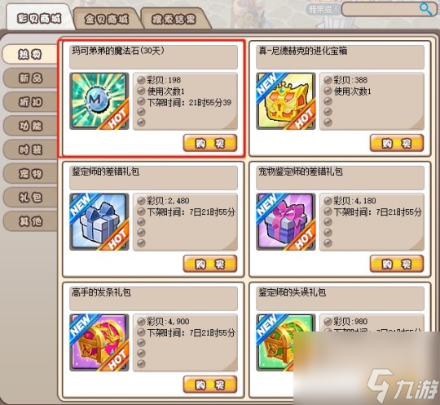Open the 彩贝商城 tab
Viewport: 440px width, 405px height.
39,18
